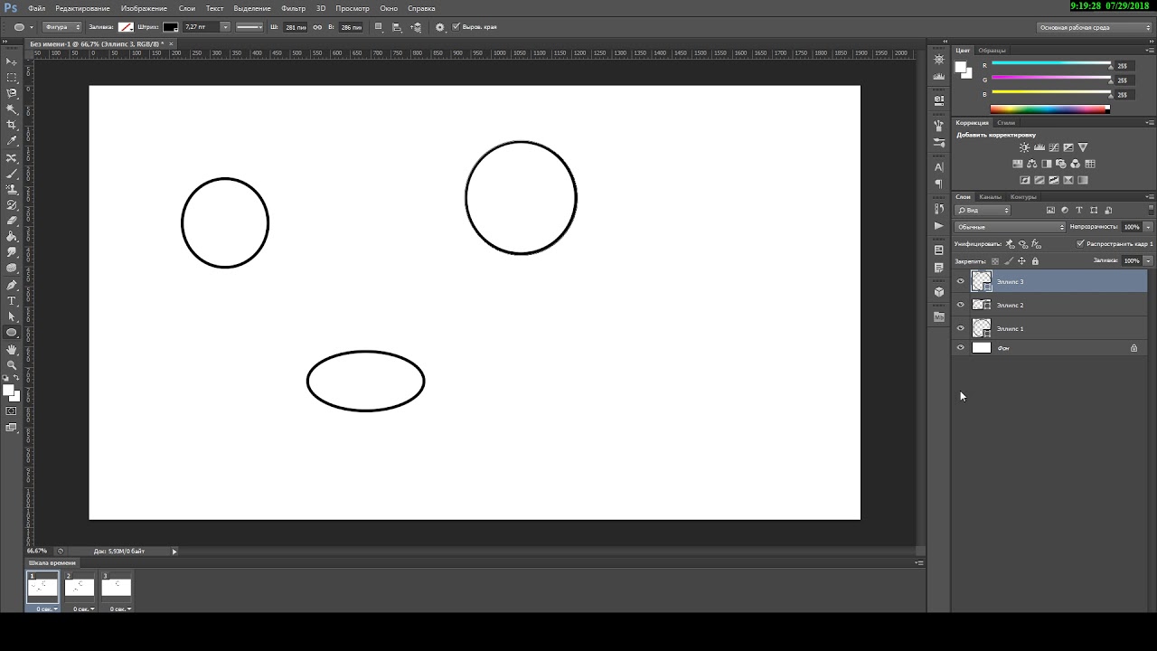Open the Фигура tool mode dropdown
1157x651 pixels.
click(x=61, y=27)
